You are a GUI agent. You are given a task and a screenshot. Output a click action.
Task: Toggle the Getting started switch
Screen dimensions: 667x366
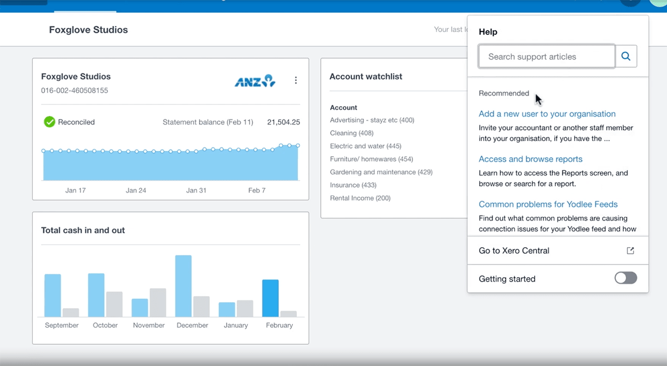(626, 278)
